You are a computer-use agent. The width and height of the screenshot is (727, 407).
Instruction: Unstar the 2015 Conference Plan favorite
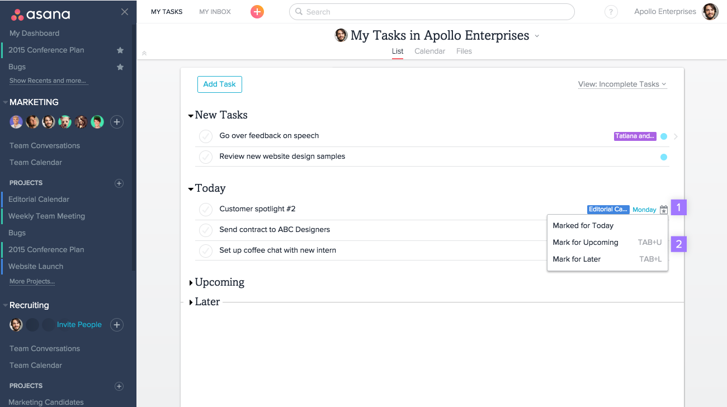point(120,50)
